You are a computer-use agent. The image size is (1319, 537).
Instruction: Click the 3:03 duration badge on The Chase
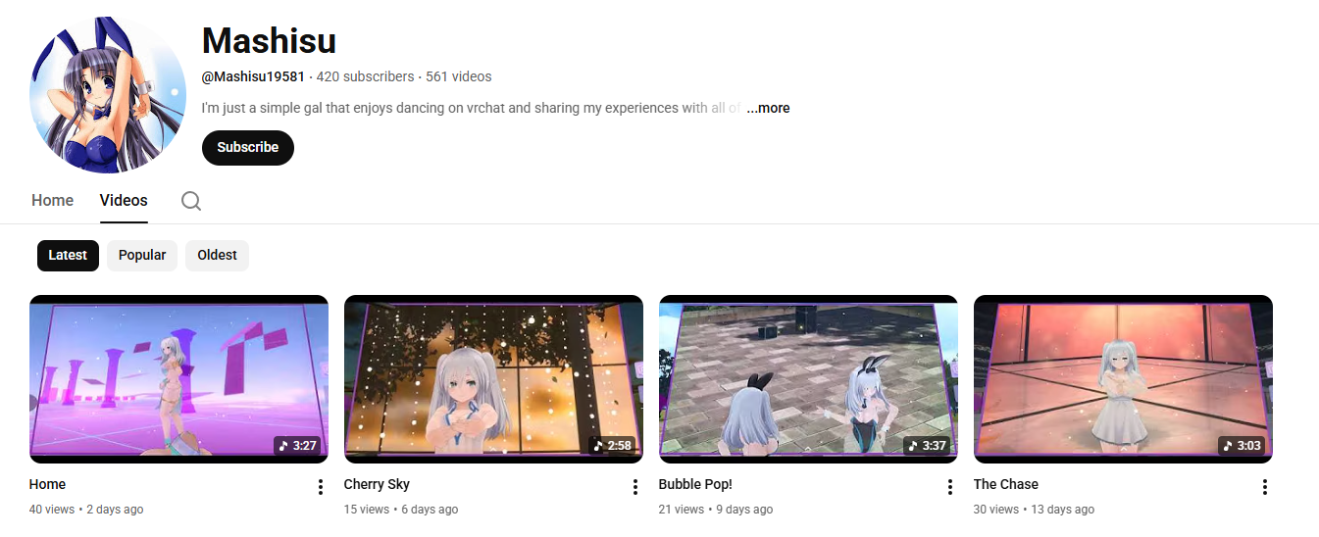(x=1242, y=445)
